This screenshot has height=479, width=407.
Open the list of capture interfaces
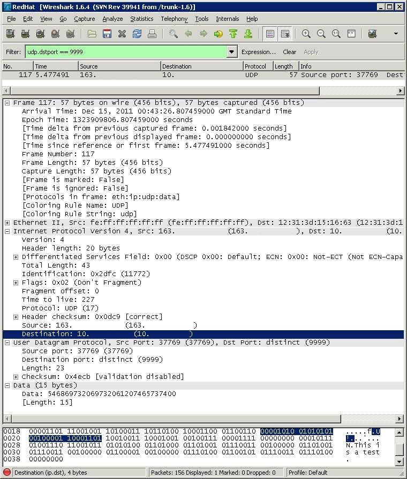point(10,34)
